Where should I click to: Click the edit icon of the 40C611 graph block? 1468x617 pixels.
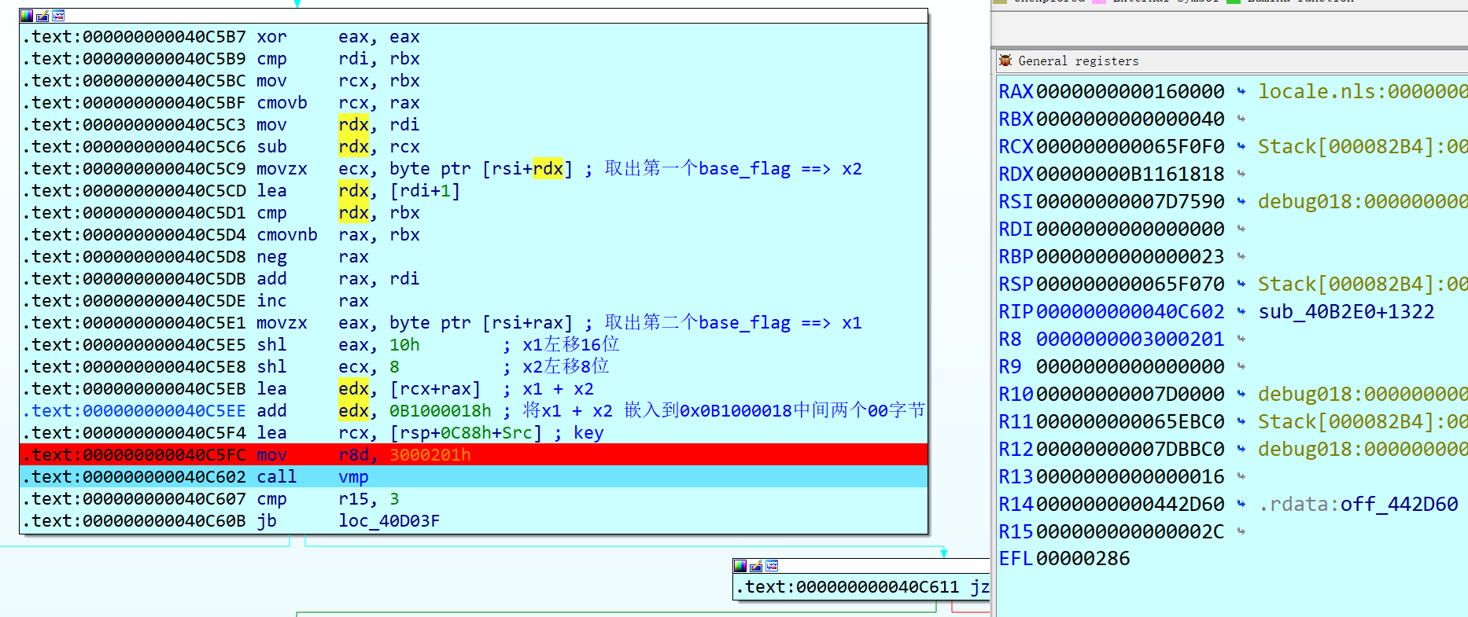pos(756,566)
